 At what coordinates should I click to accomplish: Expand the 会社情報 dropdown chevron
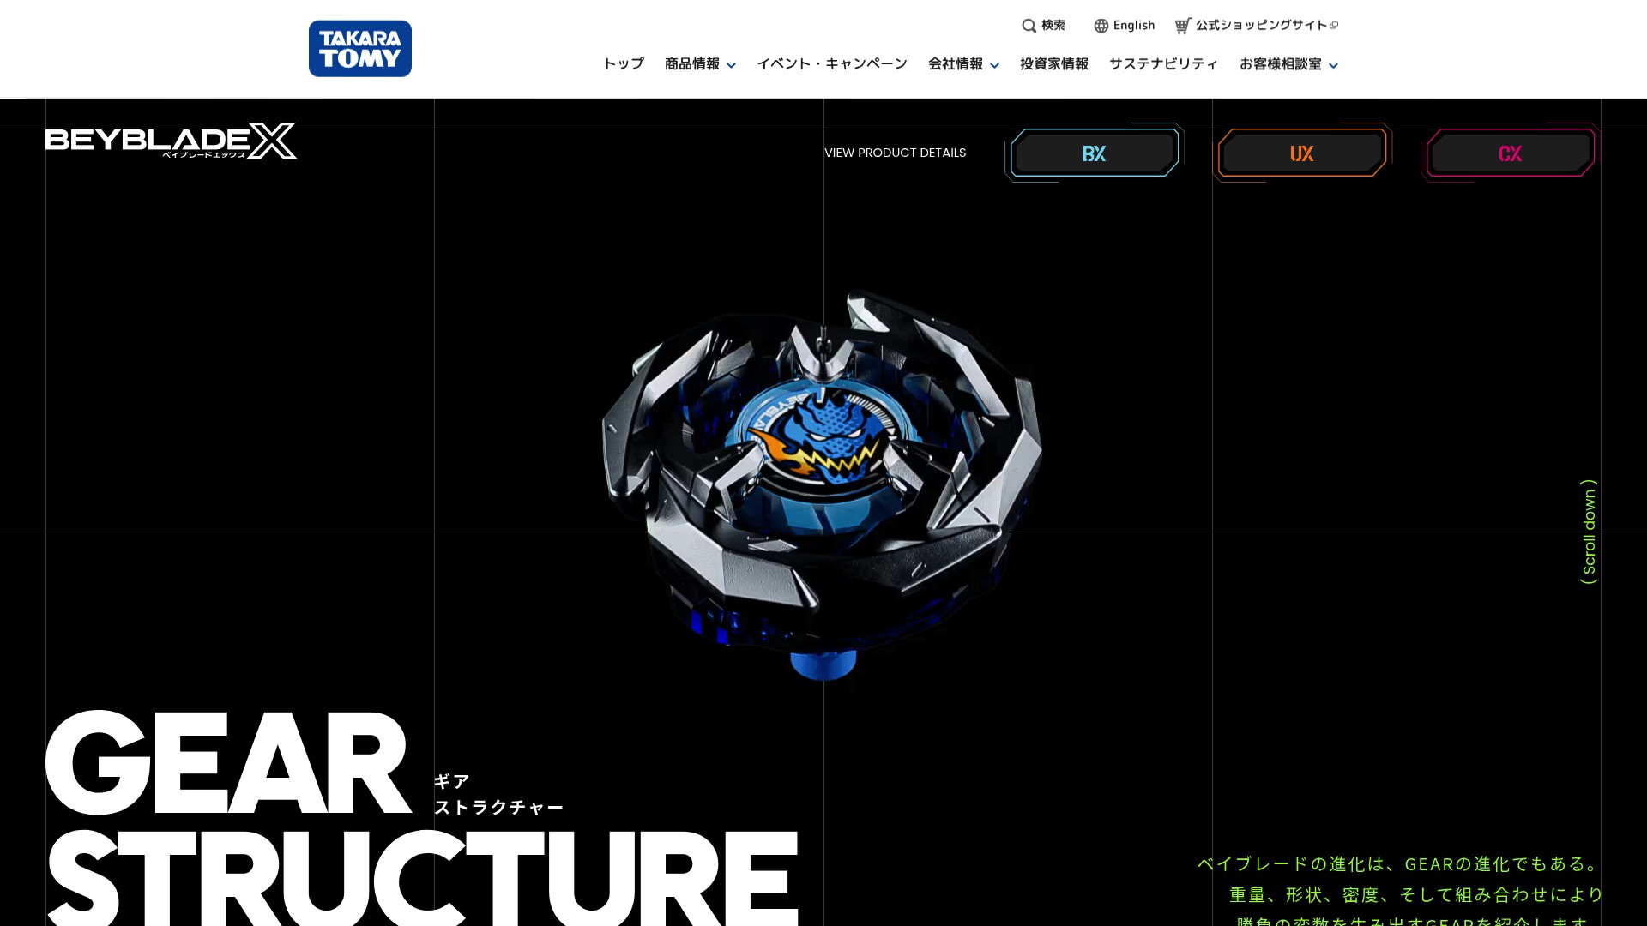(x=994, y=65)
